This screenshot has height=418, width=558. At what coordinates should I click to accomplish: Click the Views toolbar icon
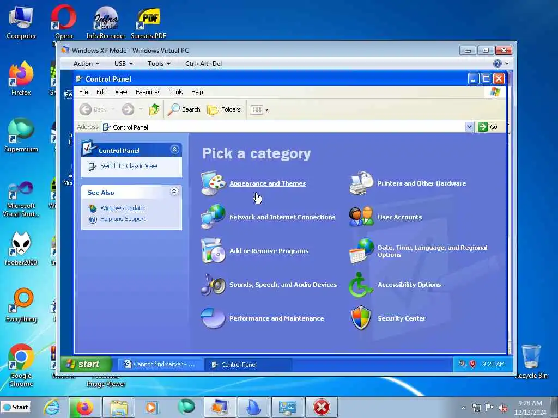point(256,110)
